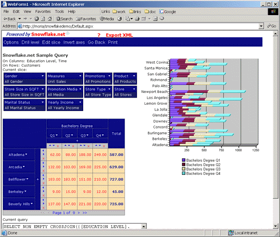The image size is (280, 237).
Task: Open the Tools menu
Action: 59,11
